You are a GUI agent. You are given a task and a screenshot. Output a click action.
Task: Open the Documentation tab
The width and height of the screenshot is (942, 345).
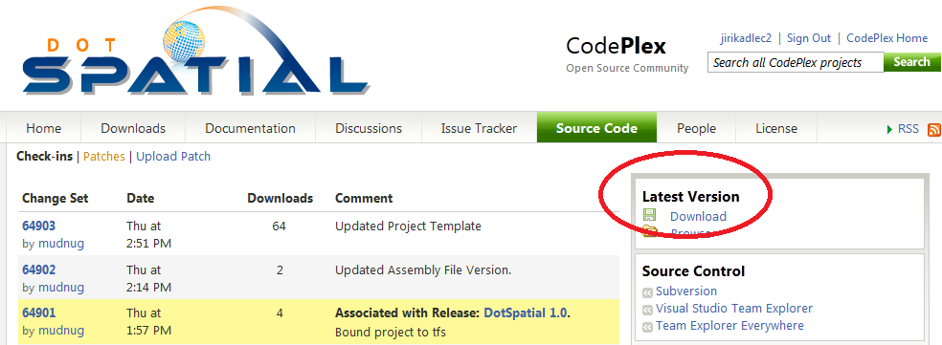250,128
